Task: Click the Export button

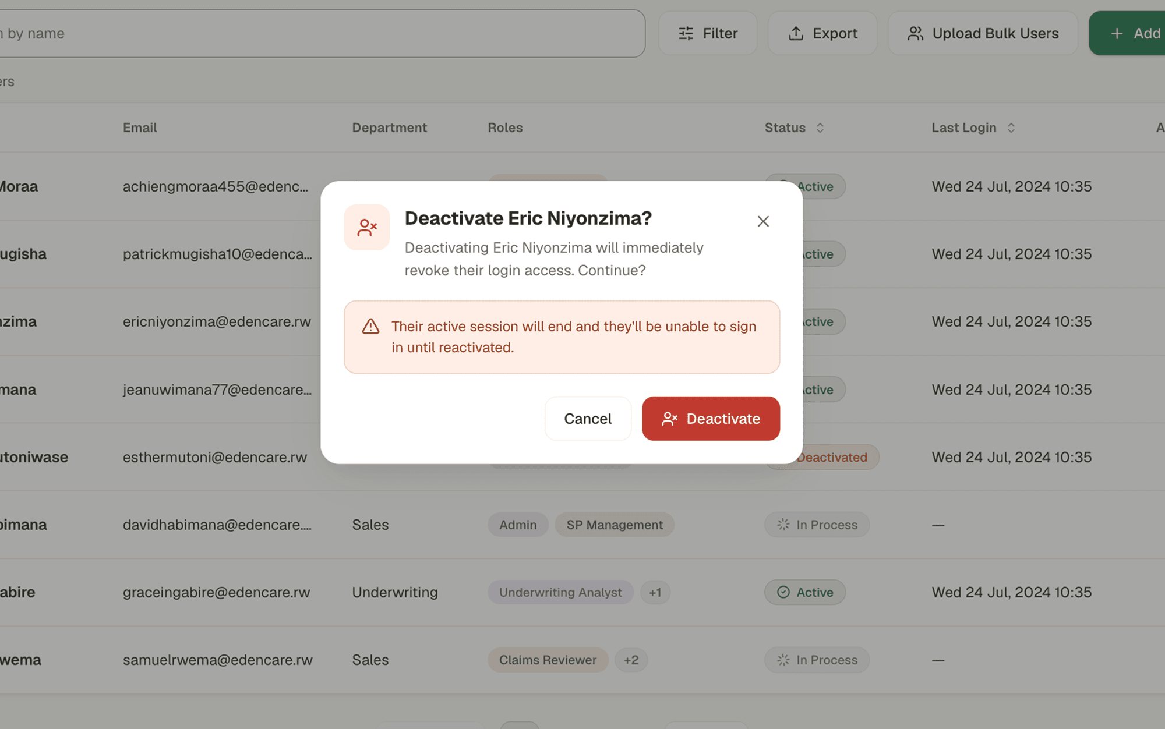Action: pos(822,33)
